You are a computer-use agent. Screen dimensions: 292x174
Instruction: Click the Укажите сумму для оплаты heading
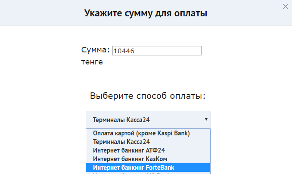[x=146, y=13]
